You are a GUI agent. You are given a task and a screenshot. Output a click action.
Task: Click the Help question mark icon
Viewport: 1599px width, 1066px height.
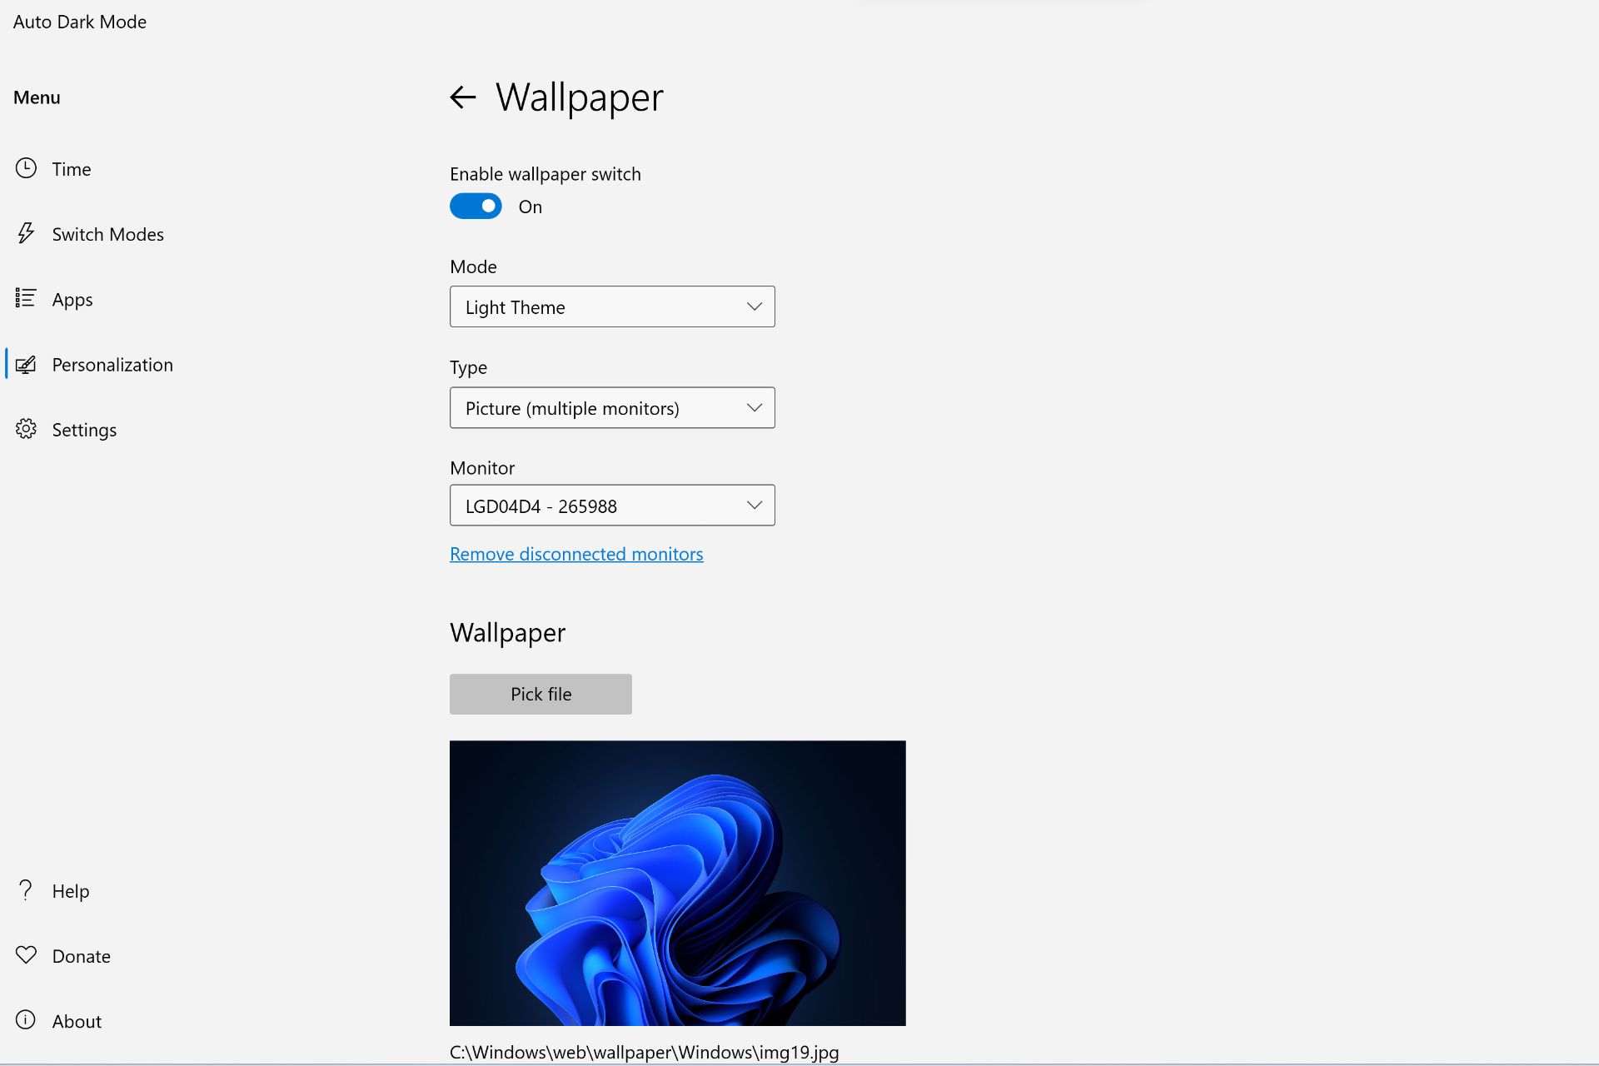[x=26, y=890]
